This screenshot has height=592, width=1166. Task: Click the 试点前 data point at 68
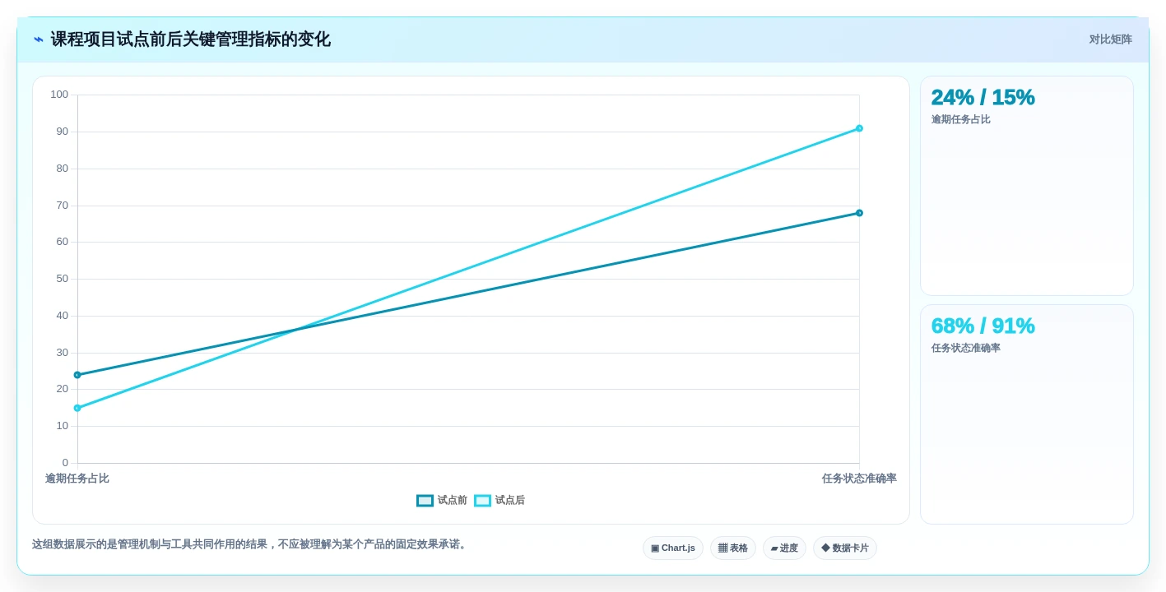859,213
